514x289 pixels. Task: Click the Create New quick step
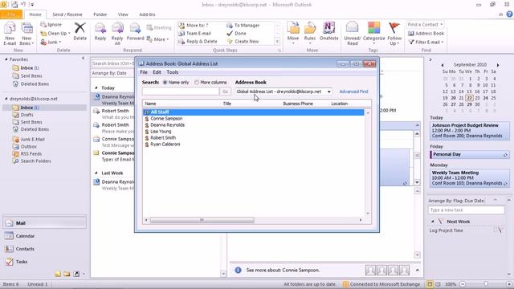click(243, 42)
